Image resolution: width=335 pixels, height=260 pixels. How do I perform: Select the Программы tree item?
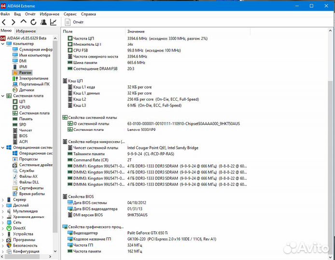coord(21,240)
